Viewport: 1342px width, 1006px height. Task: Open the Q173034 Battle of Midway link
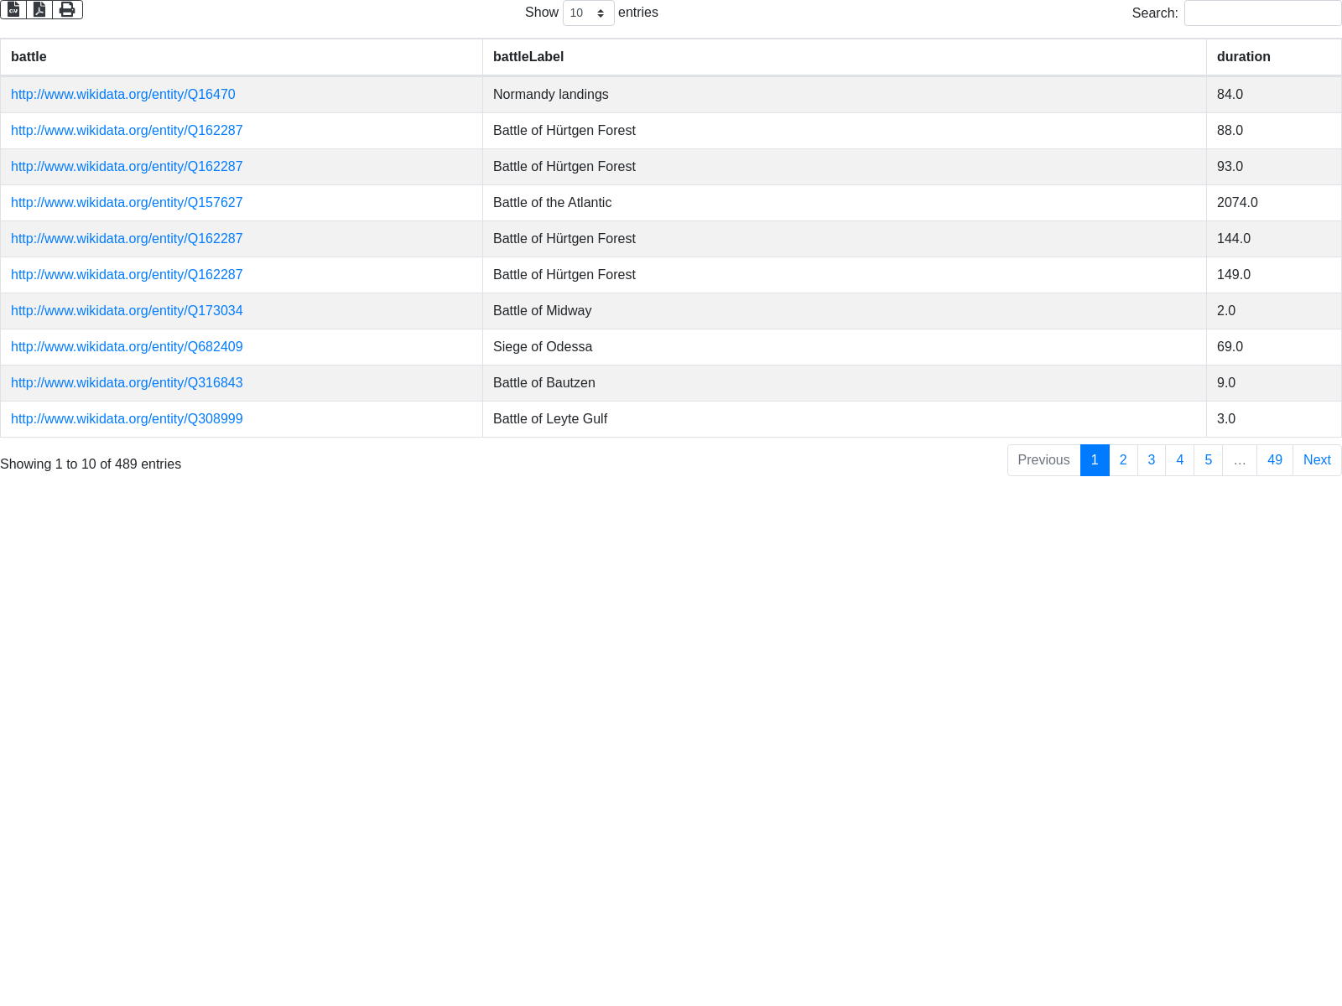127,311
